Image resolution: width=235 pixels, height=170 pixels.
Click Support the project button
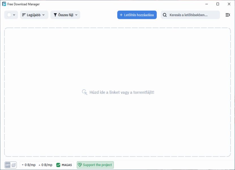(95, 165)
